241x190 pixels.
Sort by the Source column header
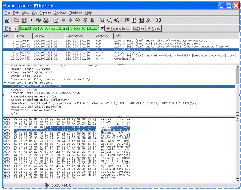[49, 36]
